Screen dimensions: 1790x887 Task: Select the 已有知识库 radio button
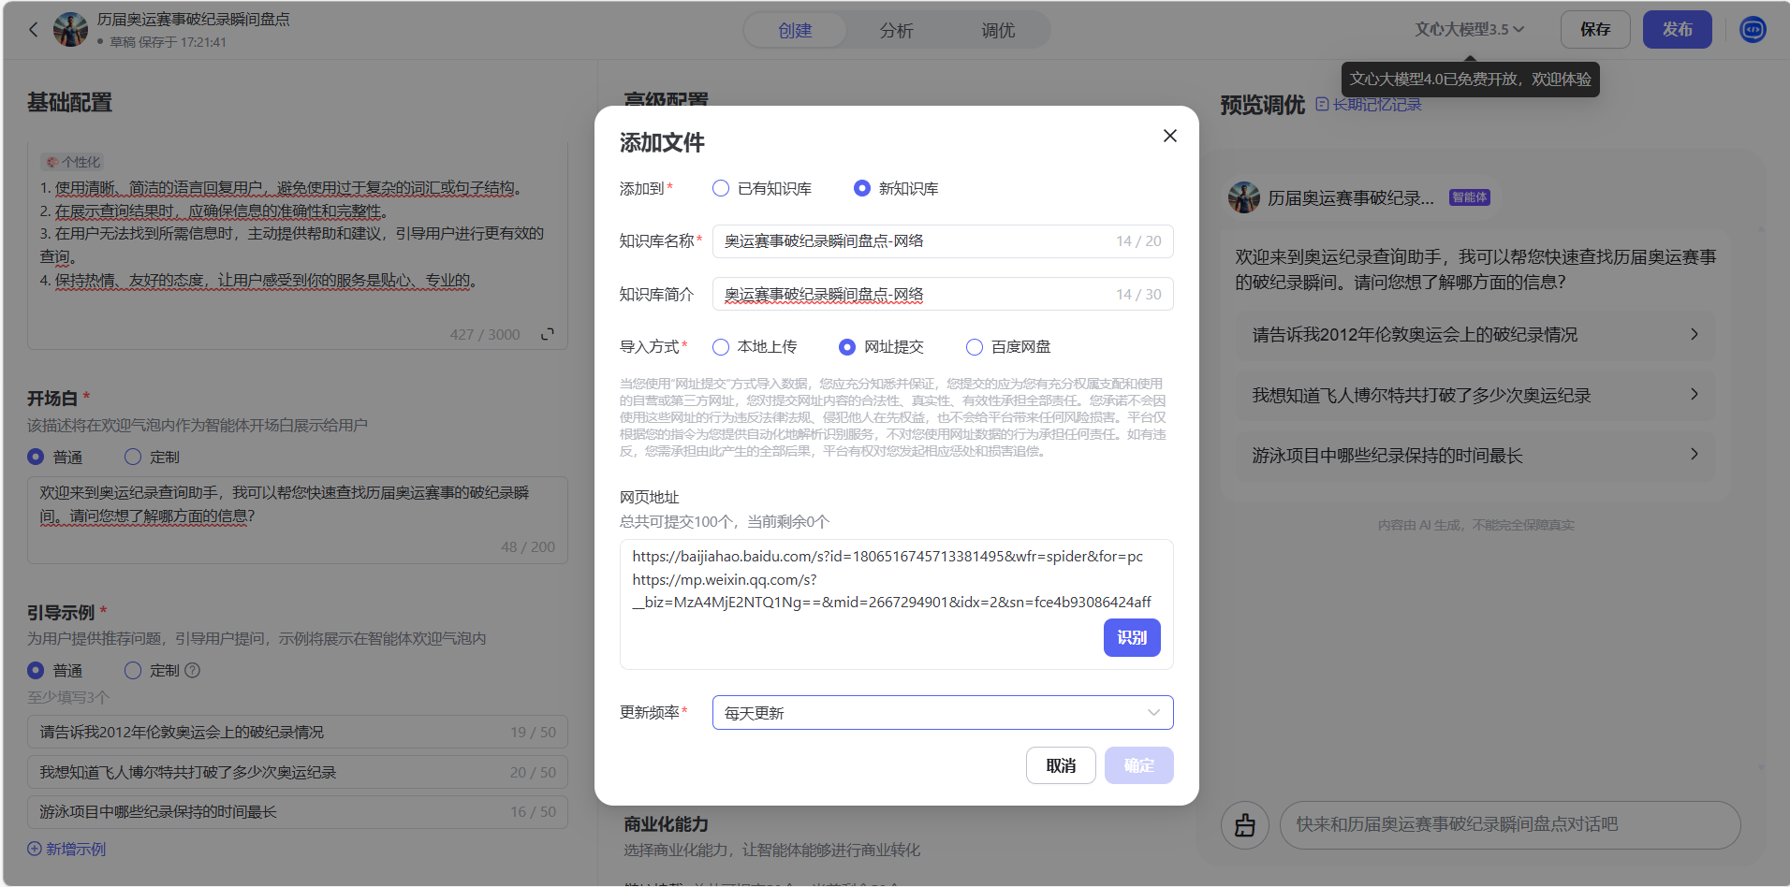click(x=720, y=188)
